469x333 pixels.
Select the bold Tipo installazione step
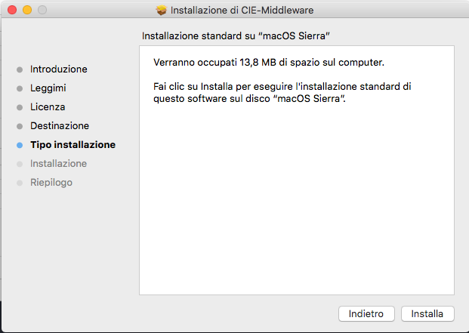click(x=73, y=145)
